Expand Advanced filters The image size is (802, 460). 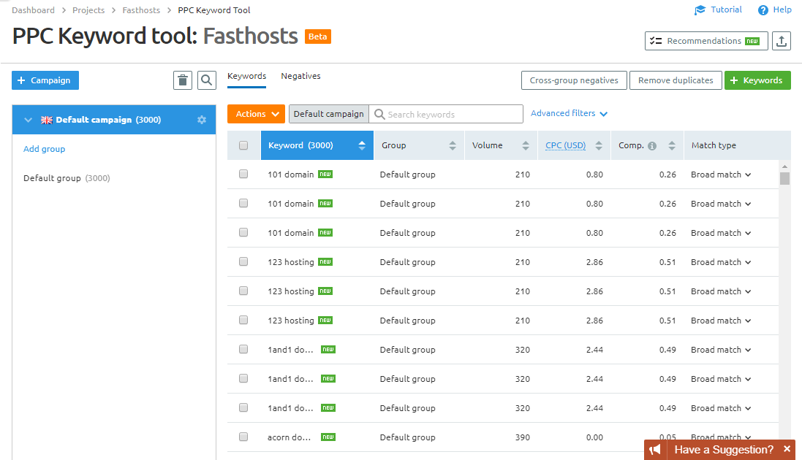569,113
